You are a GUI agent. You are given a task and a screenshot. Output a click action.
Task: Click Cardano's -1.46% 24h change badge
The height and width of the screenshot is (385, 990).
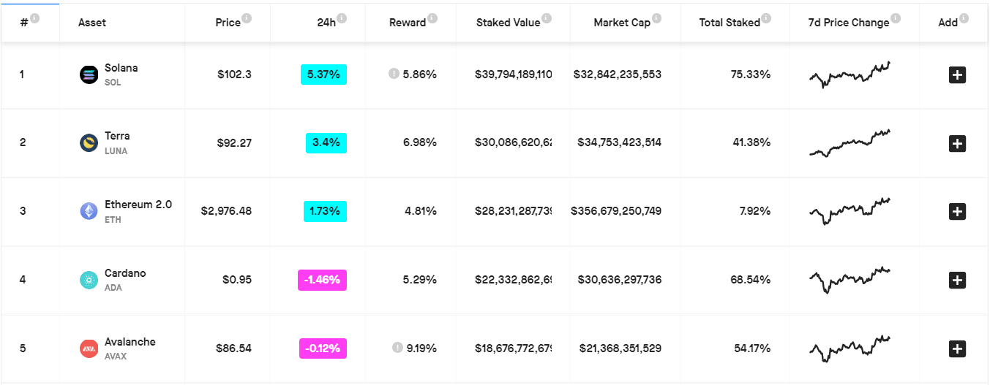322,280
